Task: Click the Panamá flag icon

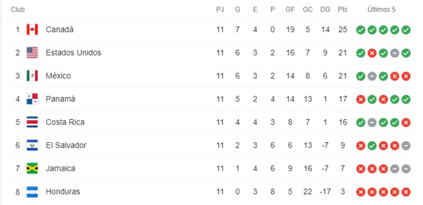Action: [x=32, y=99]
